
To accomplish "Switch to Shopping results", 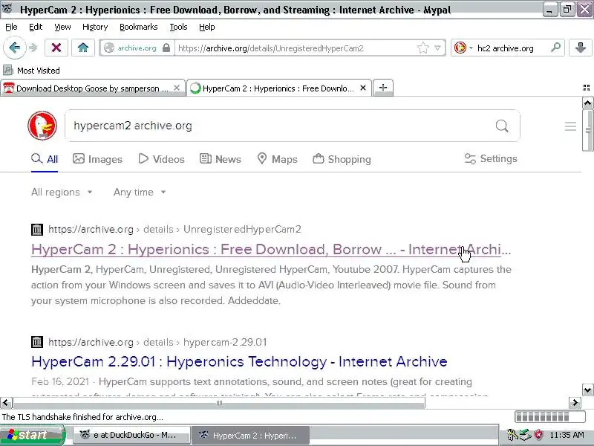I will coord(342,159).
